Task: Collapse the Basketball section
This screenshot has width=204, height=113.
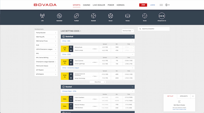Action: [x=132, y=37]
